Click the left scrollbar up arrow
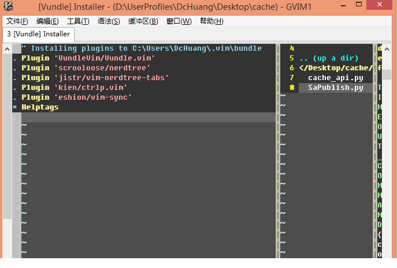The width and height of the screenshot is (397, 268). [x=7, y=49]
